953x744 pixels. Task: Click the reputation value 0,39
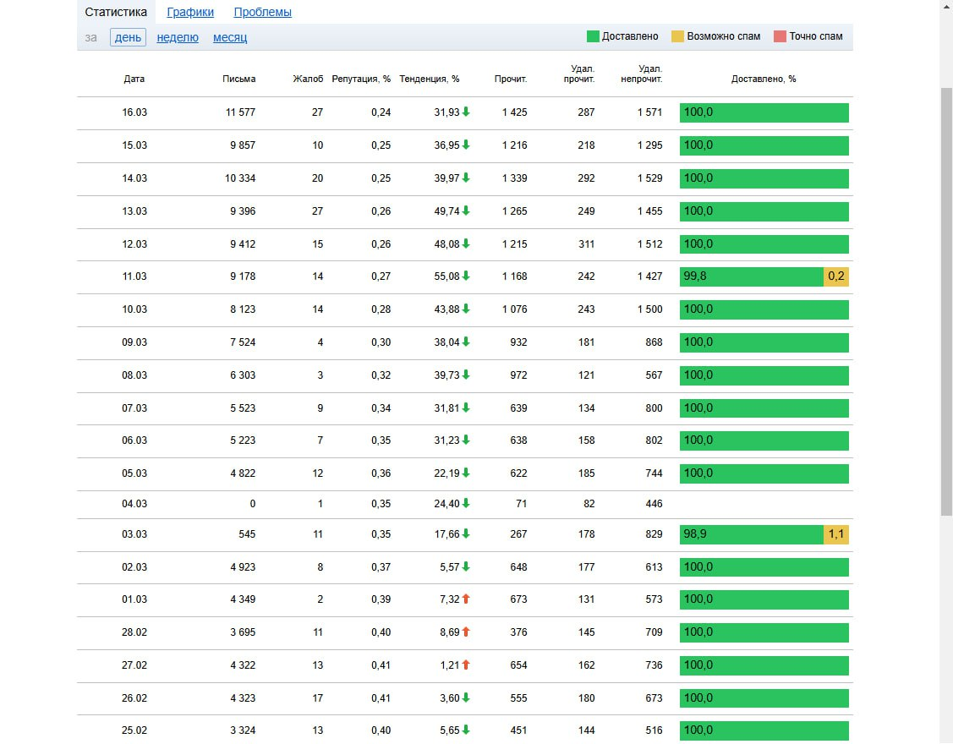click(x=381, y=599)
